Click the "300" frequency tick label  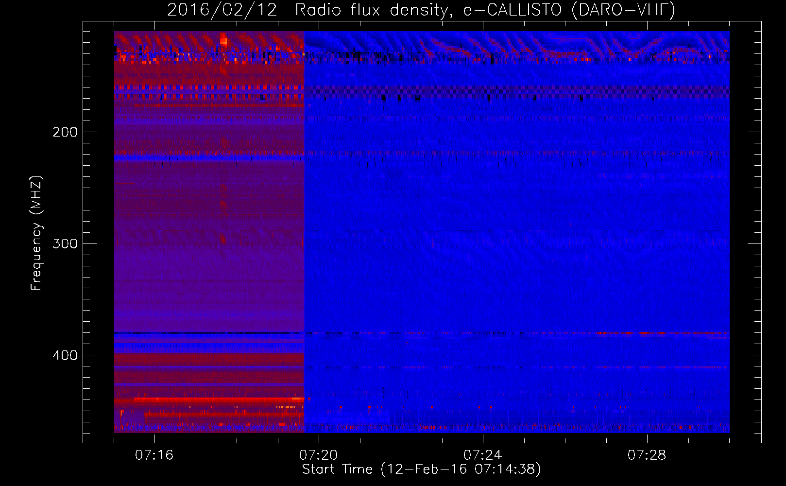click(65, 243)
